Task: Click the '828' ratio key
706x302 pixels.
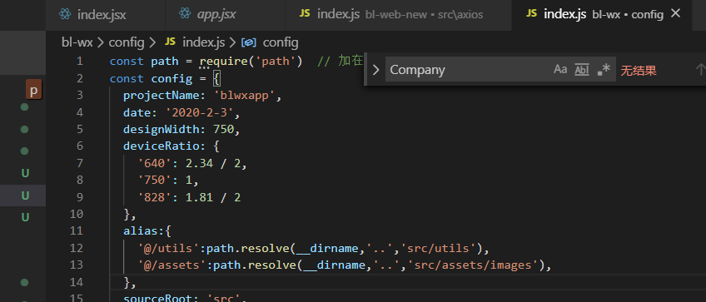Action: point(155,197)
